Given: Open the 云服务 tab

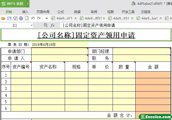Looking at the screenshot, I should (x=146, y=12).
